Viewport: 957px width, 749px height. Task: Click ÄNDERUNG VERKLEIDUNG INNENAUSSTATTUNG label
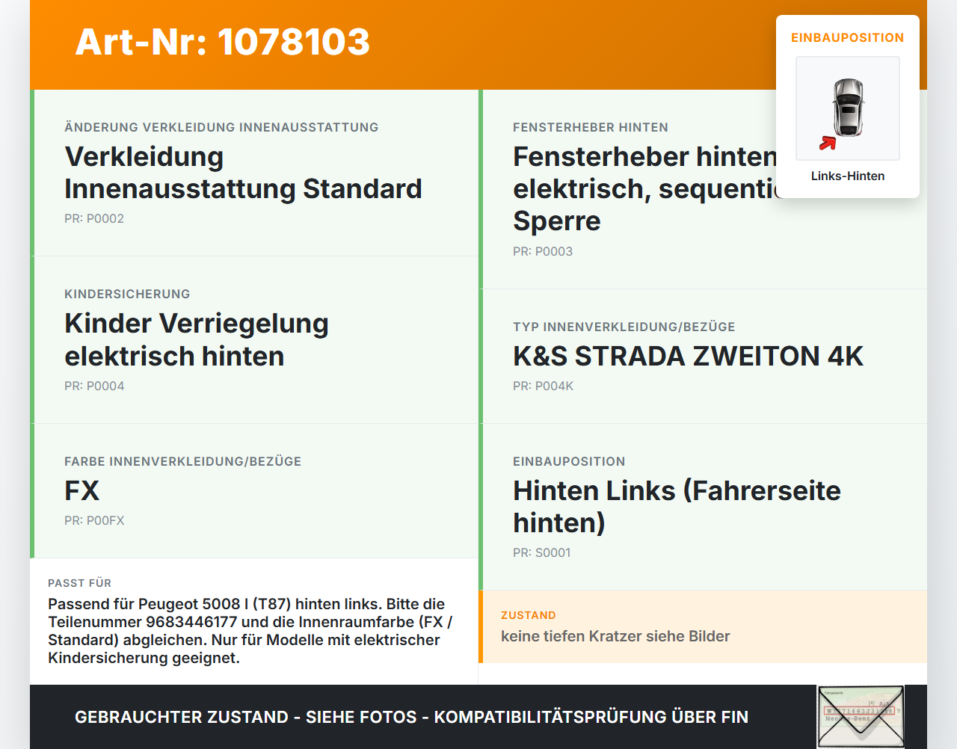click(x=221, y=127)
